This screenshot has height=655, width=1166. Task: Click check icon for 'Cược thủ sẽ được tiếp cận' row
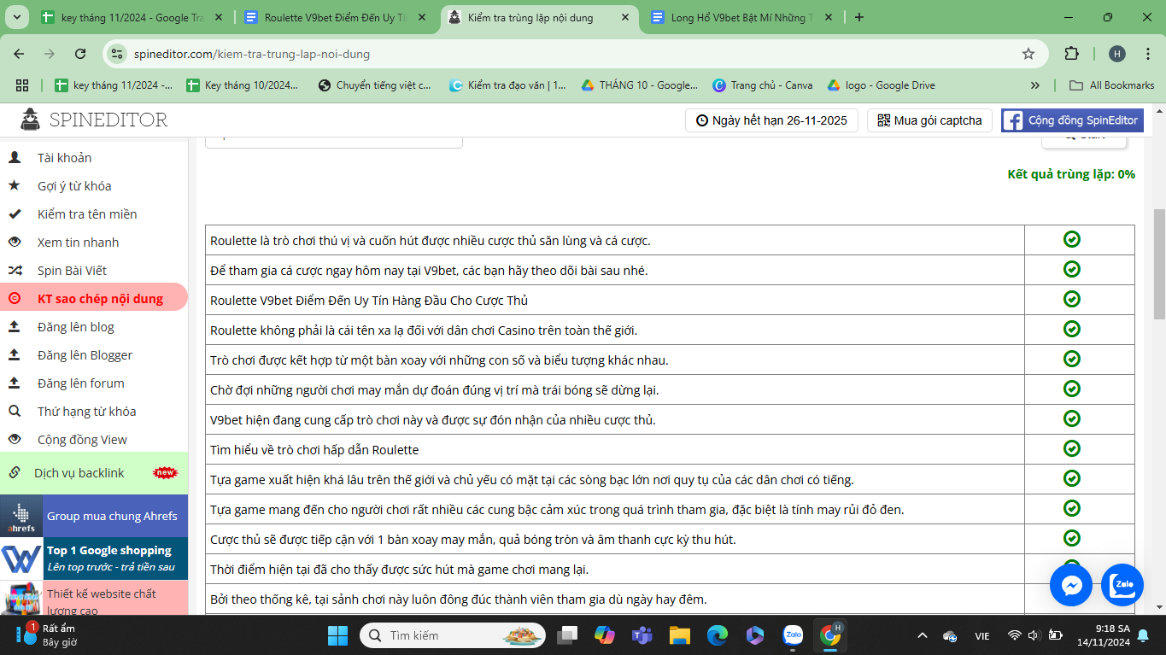[x=1072, y=538]
